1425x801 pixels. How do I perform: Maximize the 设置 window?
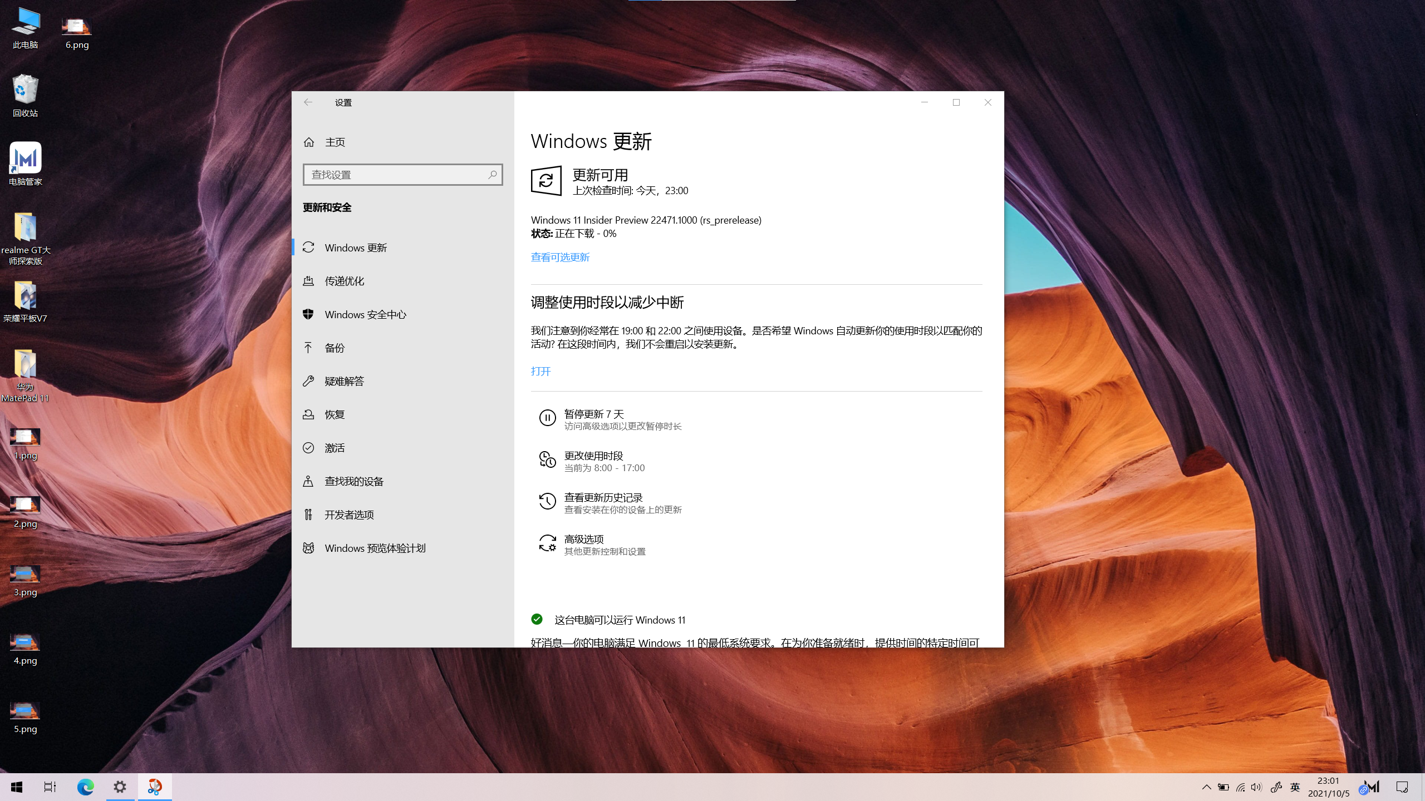pyautogui.click(x=956, y=102)
